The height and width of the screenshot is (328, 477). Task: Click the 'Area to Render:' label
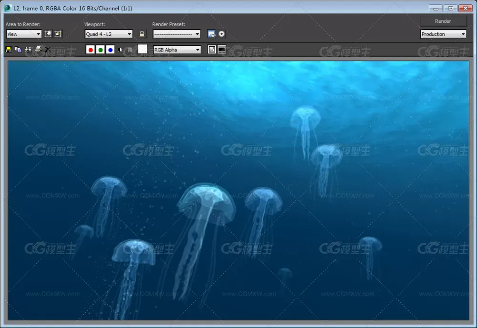(23, 24)
